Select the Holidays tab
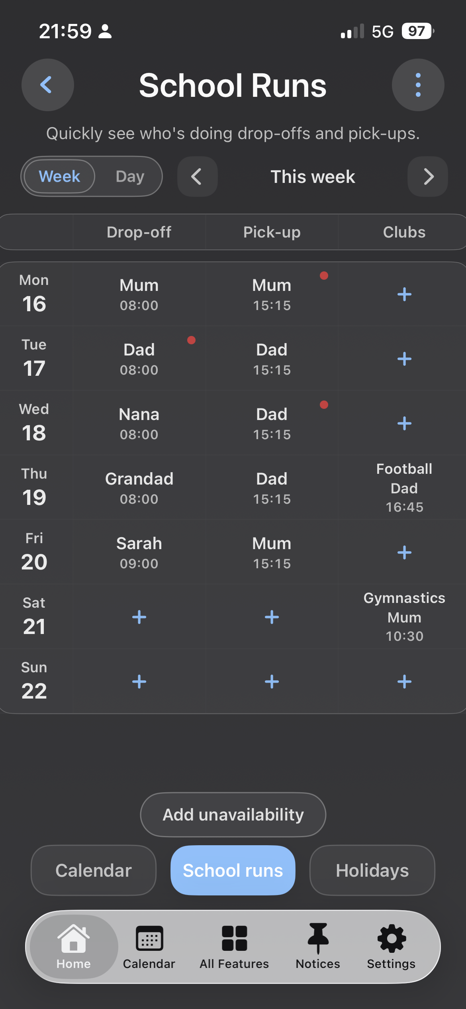 click(x=372, y=870)
